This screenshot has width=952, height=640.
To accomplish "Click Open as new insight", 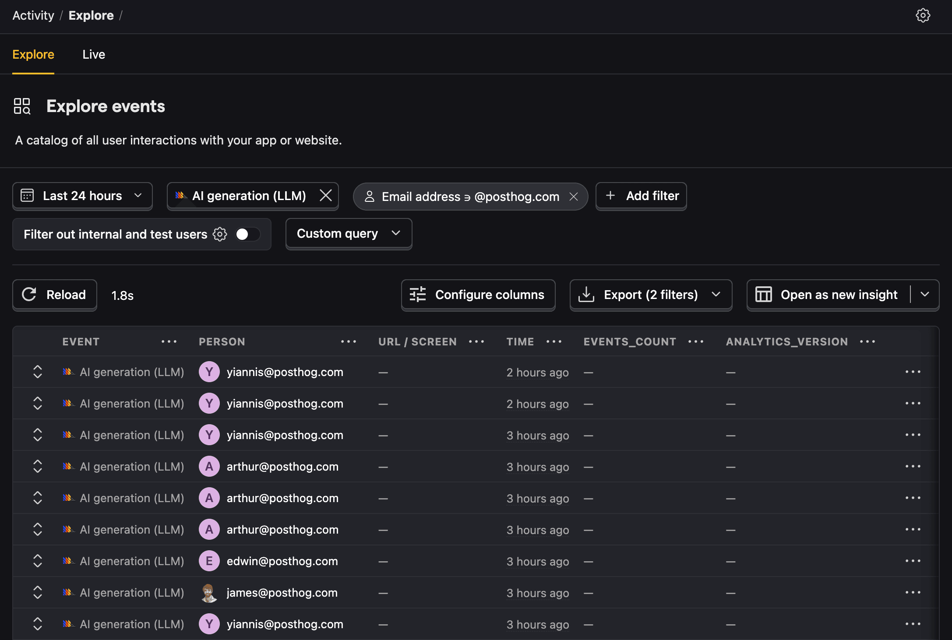I will (x=829, y=295).
